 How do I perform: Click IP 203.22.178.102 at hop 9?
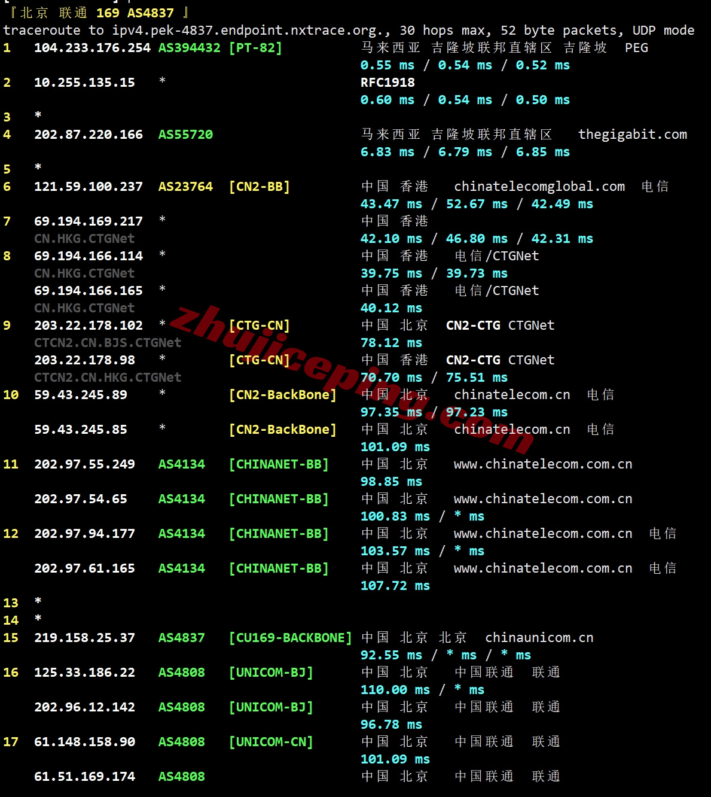pos(89,326)
